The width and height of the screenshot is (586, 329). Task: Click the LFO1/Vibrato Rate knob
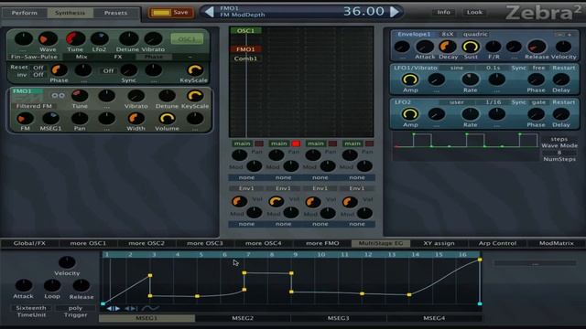[470, 80]
